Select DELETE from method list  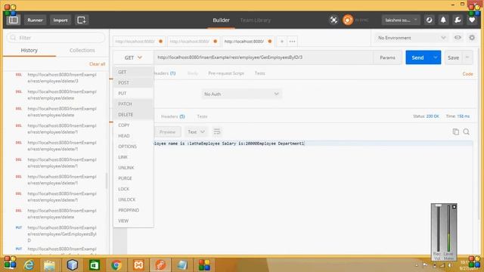(x=133, y=115)
